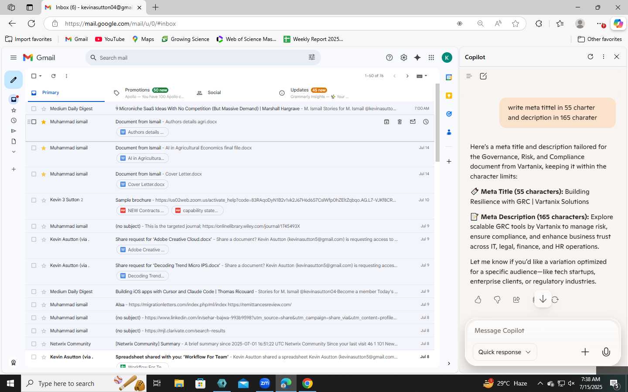Viewport: 628px width, 392px height.
Task: Delete the Authors details agri.docx email
Action: point(399,122)
